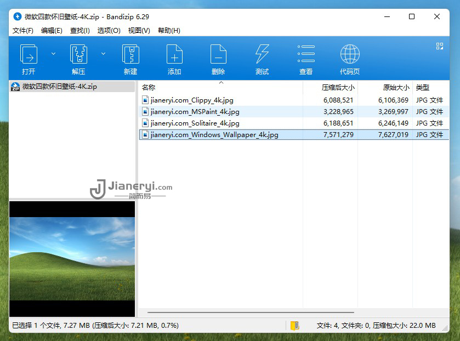460x341 pixels.
Task: Click the toolbar layout grid icon
Action: 440,46
